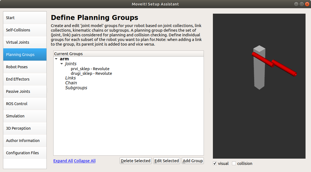
Task: Toggle the visual display checkbox
Action: point(215,163)
